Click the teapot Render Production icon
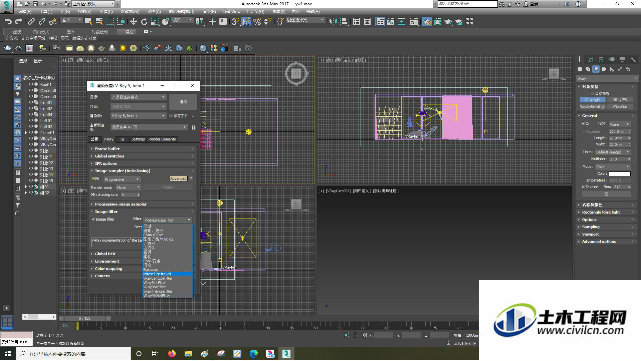Image resolution: width=641 pixels, height=361 pixels. [448, 22]
